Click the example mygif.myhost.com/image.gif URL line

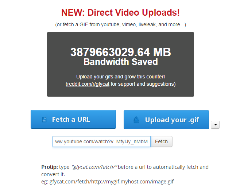pos(108,182)
